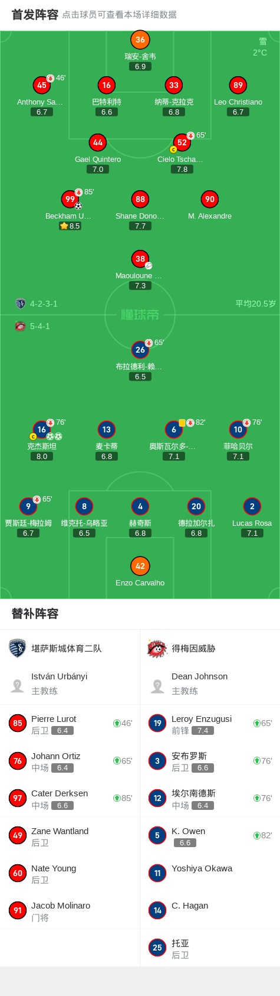Select number 52 Cielo Tscha. player icon

click(182, 142)
